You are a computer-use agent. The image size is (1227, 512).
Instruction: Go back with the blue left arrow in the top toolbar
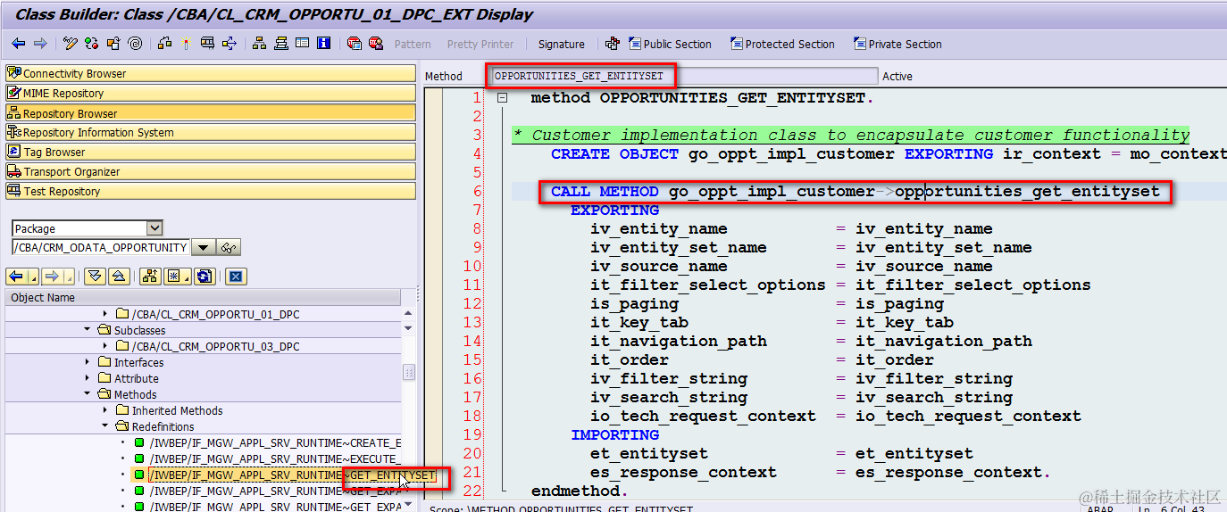coord(18,44)
